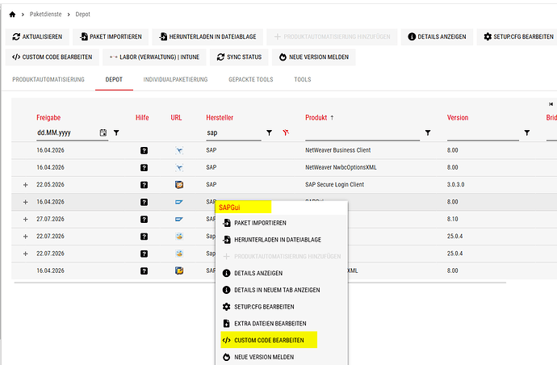Sort by Produkt column header

[316, 118]
